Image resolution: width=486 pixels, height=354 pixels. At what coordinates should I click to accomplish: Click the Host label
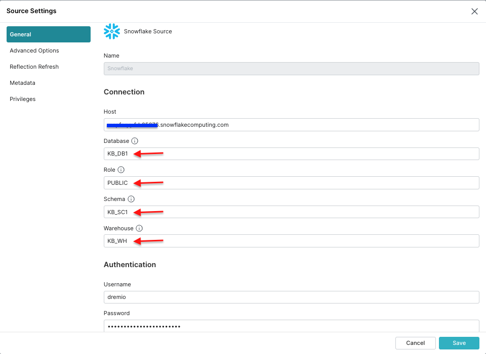pyautogui.click(x=110, y=112)
